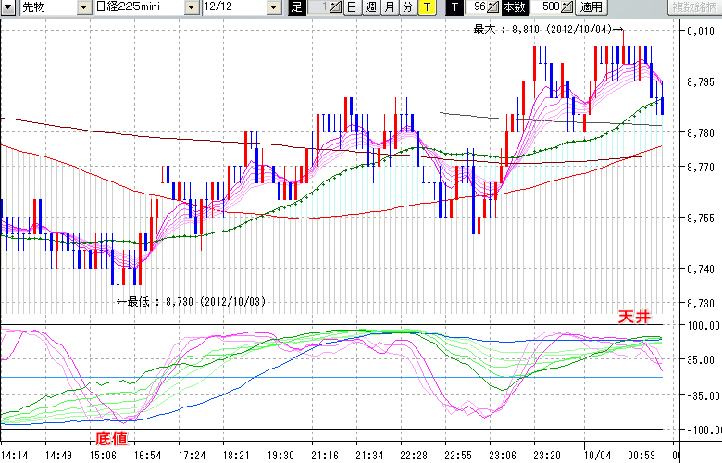Screen dimensions: 722x463
Task: Switch to the 分 (minute) timeframe
Action: point(407,7)
